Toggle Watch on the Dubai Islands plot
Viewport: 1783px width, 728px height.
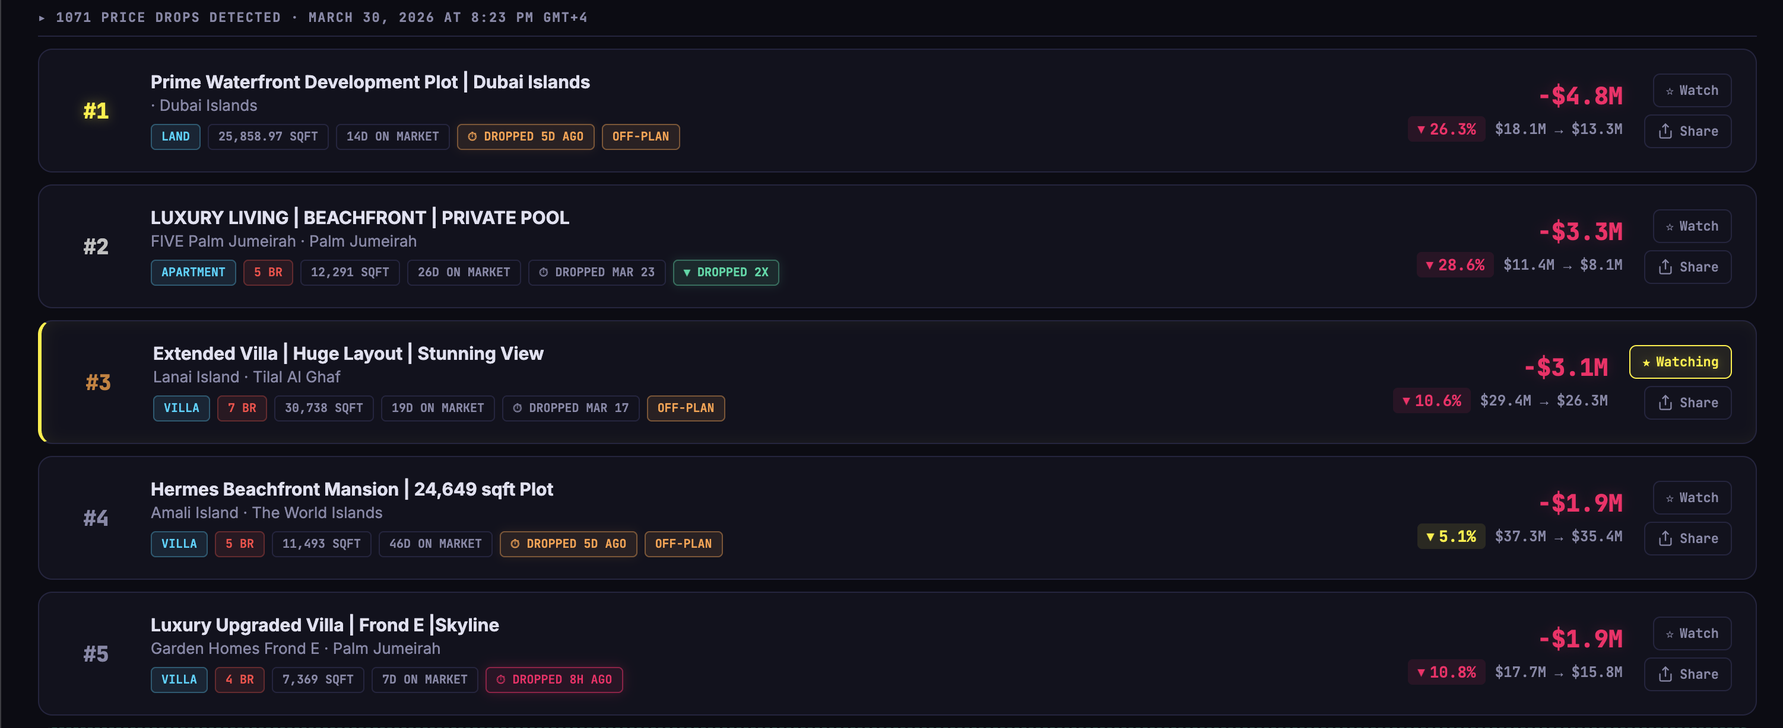(1692, 91)
